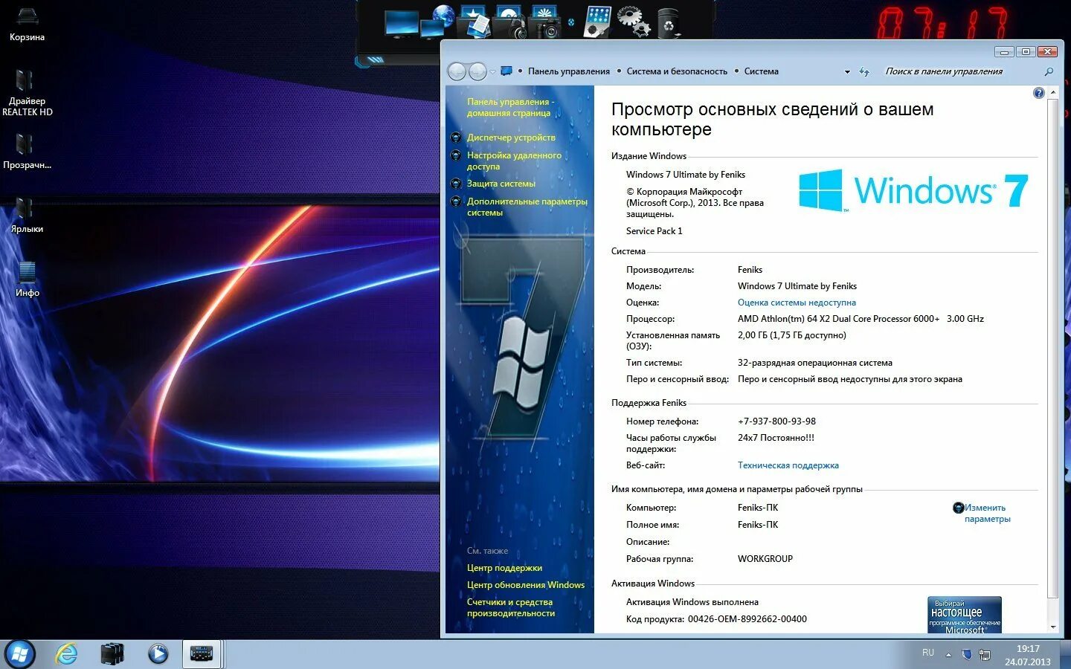Click the gears settings icon in dock
This screenshot has width=1071, height=669.
[x=634, y=21]
